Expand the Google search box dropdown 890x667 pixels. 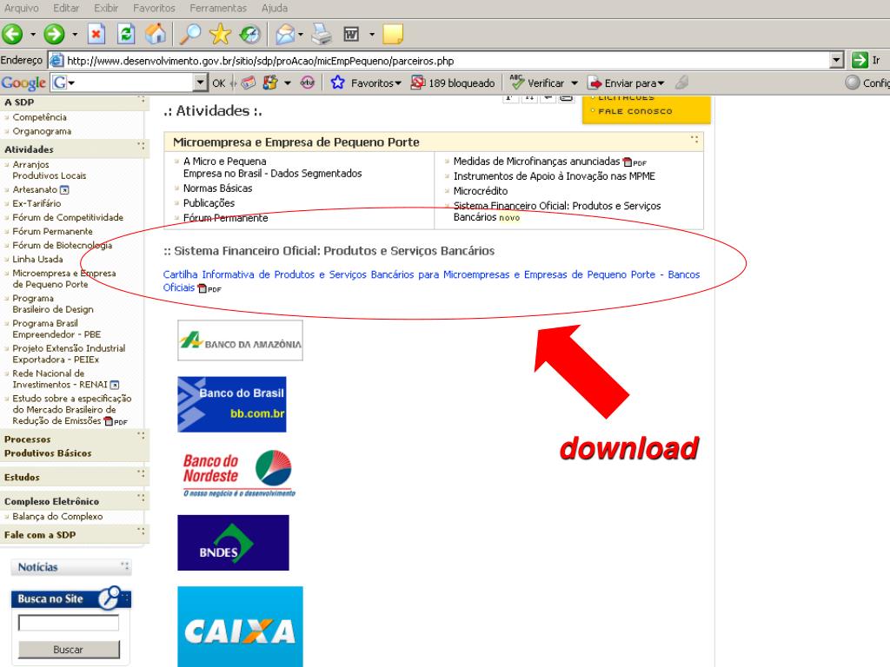[x=200, y=83]
